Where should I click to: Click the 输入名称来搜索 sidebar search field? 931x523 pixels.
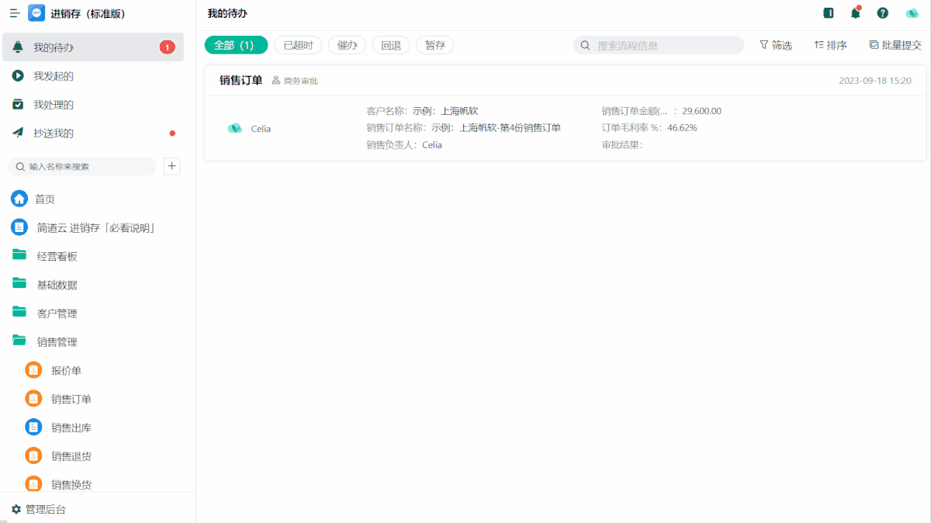click(82, 166)
